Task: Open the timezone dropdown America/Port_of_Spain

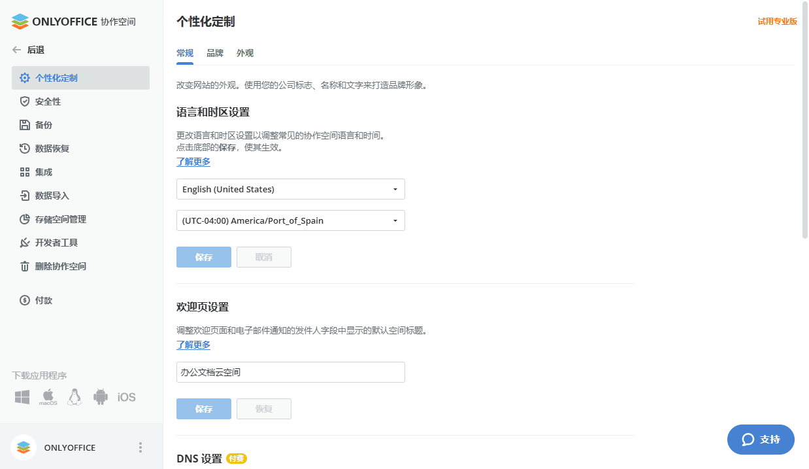Action: [291, 220]
